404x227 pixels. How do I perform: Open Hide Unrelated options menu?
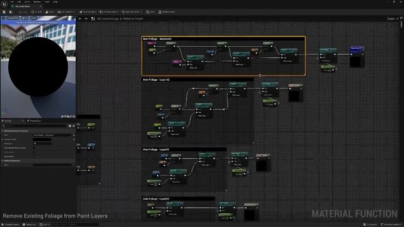point(141,12)
